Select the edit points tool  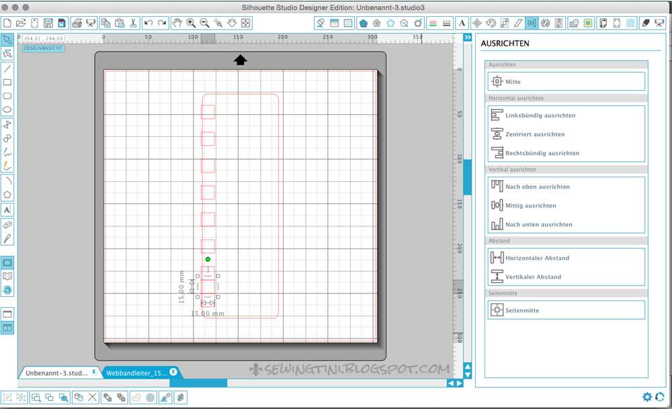click(7, 54)
